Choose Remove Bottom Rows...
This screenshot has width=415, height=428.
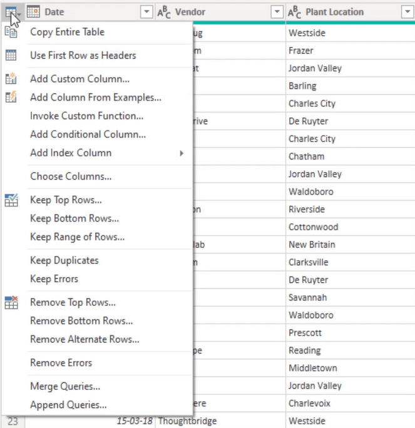click(97, 321)
